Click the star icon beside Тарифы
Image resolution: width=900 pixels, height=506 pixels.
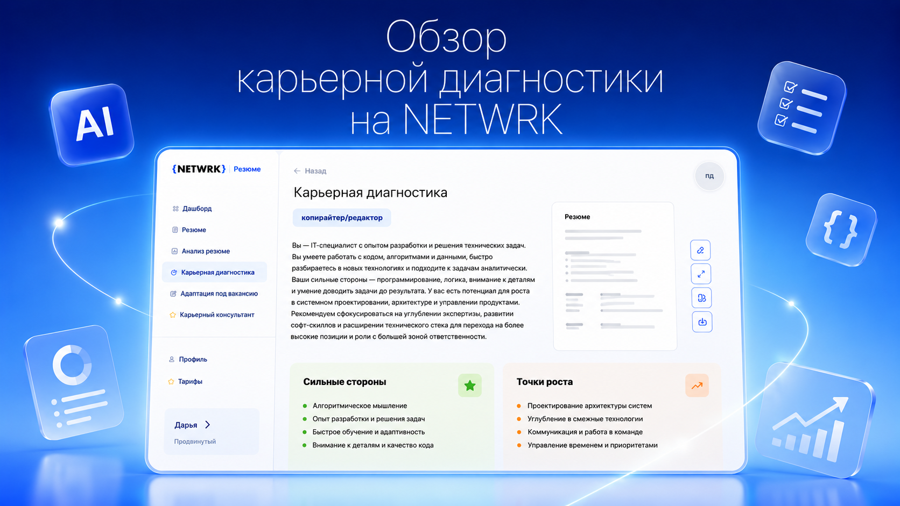171,381
